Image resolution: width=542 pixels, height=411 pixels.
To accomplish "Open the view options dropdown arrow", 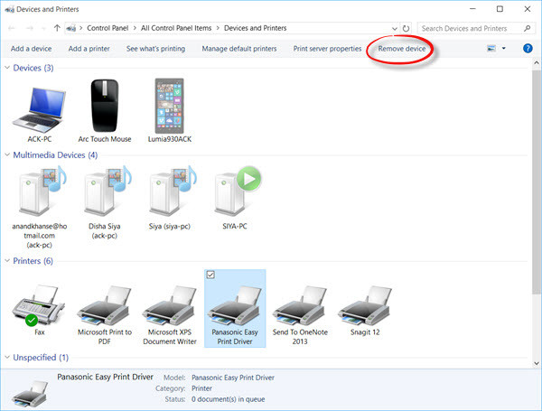I will [x=504, y=49].
